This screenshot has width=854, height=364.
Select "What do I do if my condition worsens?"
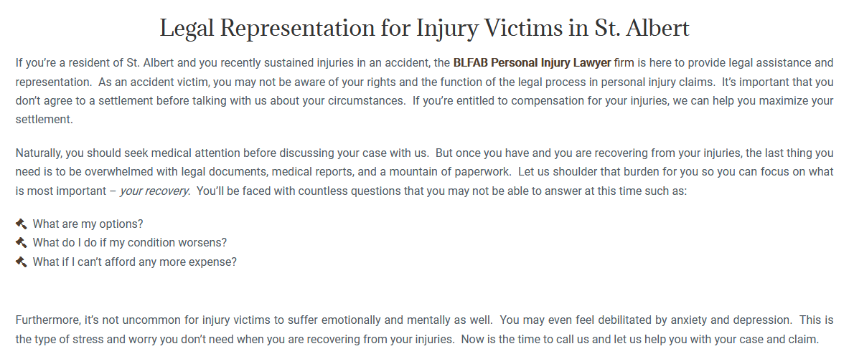[129, 242]
